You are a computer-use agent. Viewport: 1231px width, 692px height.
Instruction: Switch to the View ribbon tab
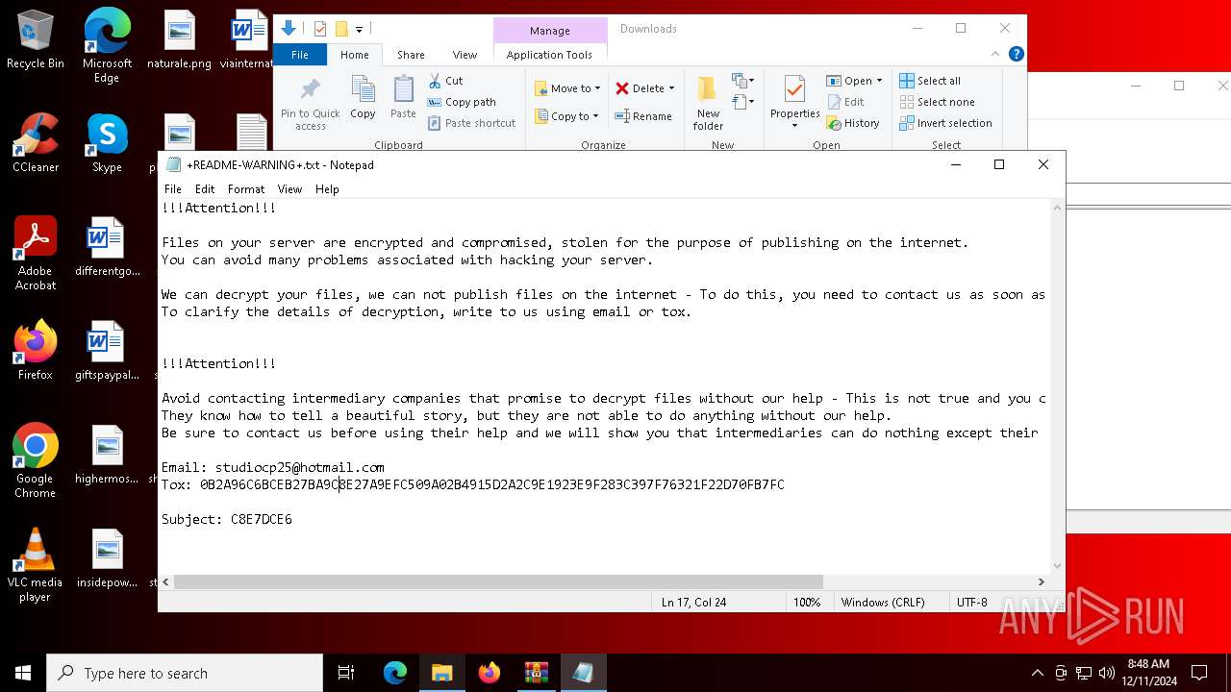point(465,55)
